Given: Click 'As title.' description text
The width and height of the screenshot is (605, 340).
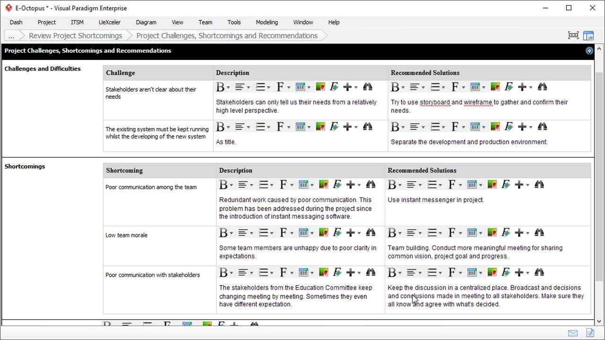Looking at the screenshot, I should [x=226, y=142].
